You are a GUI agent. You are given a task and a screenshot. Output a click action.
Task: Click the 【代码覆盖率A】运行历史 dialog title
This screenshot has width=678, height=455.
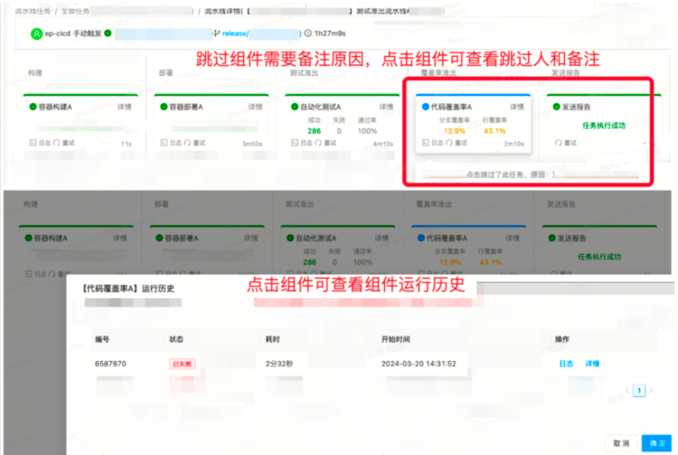pyautogui.click(x=129, y=288)
